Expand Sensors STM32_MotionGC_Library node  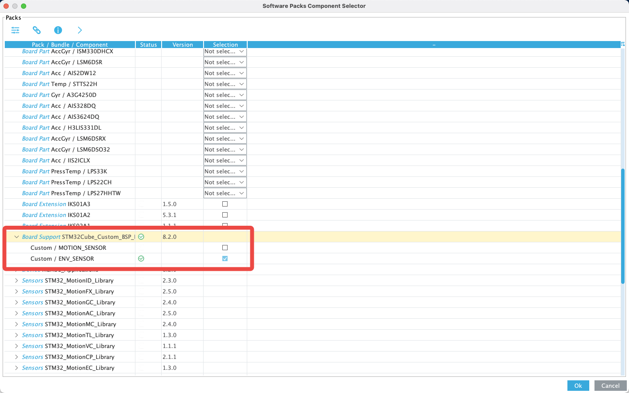tap(17, 302)
